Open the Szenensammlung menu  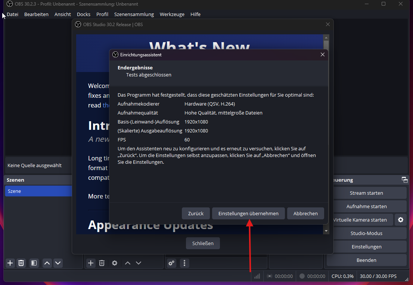134,15
